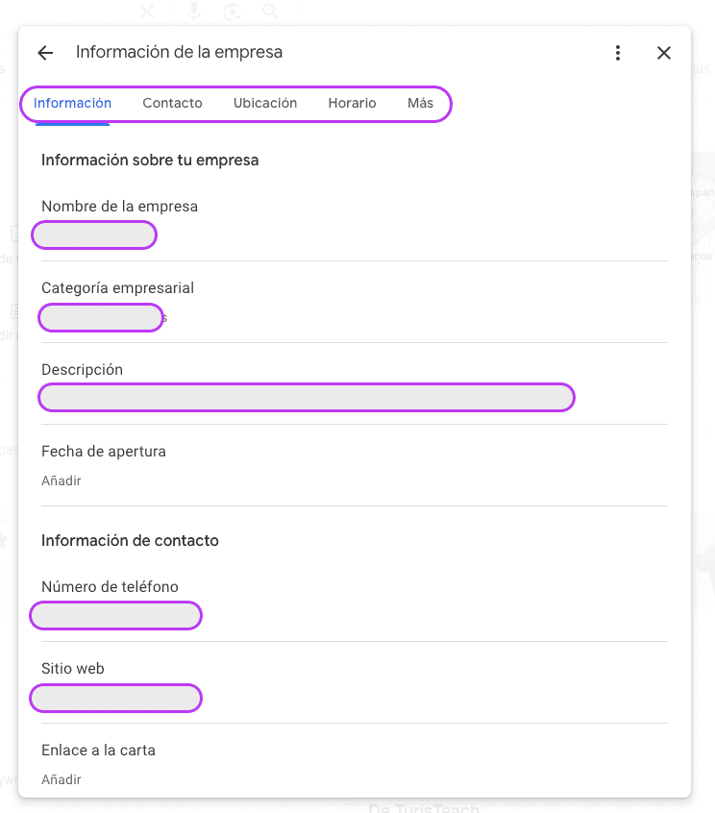Open the Más tab

[421, 103]
